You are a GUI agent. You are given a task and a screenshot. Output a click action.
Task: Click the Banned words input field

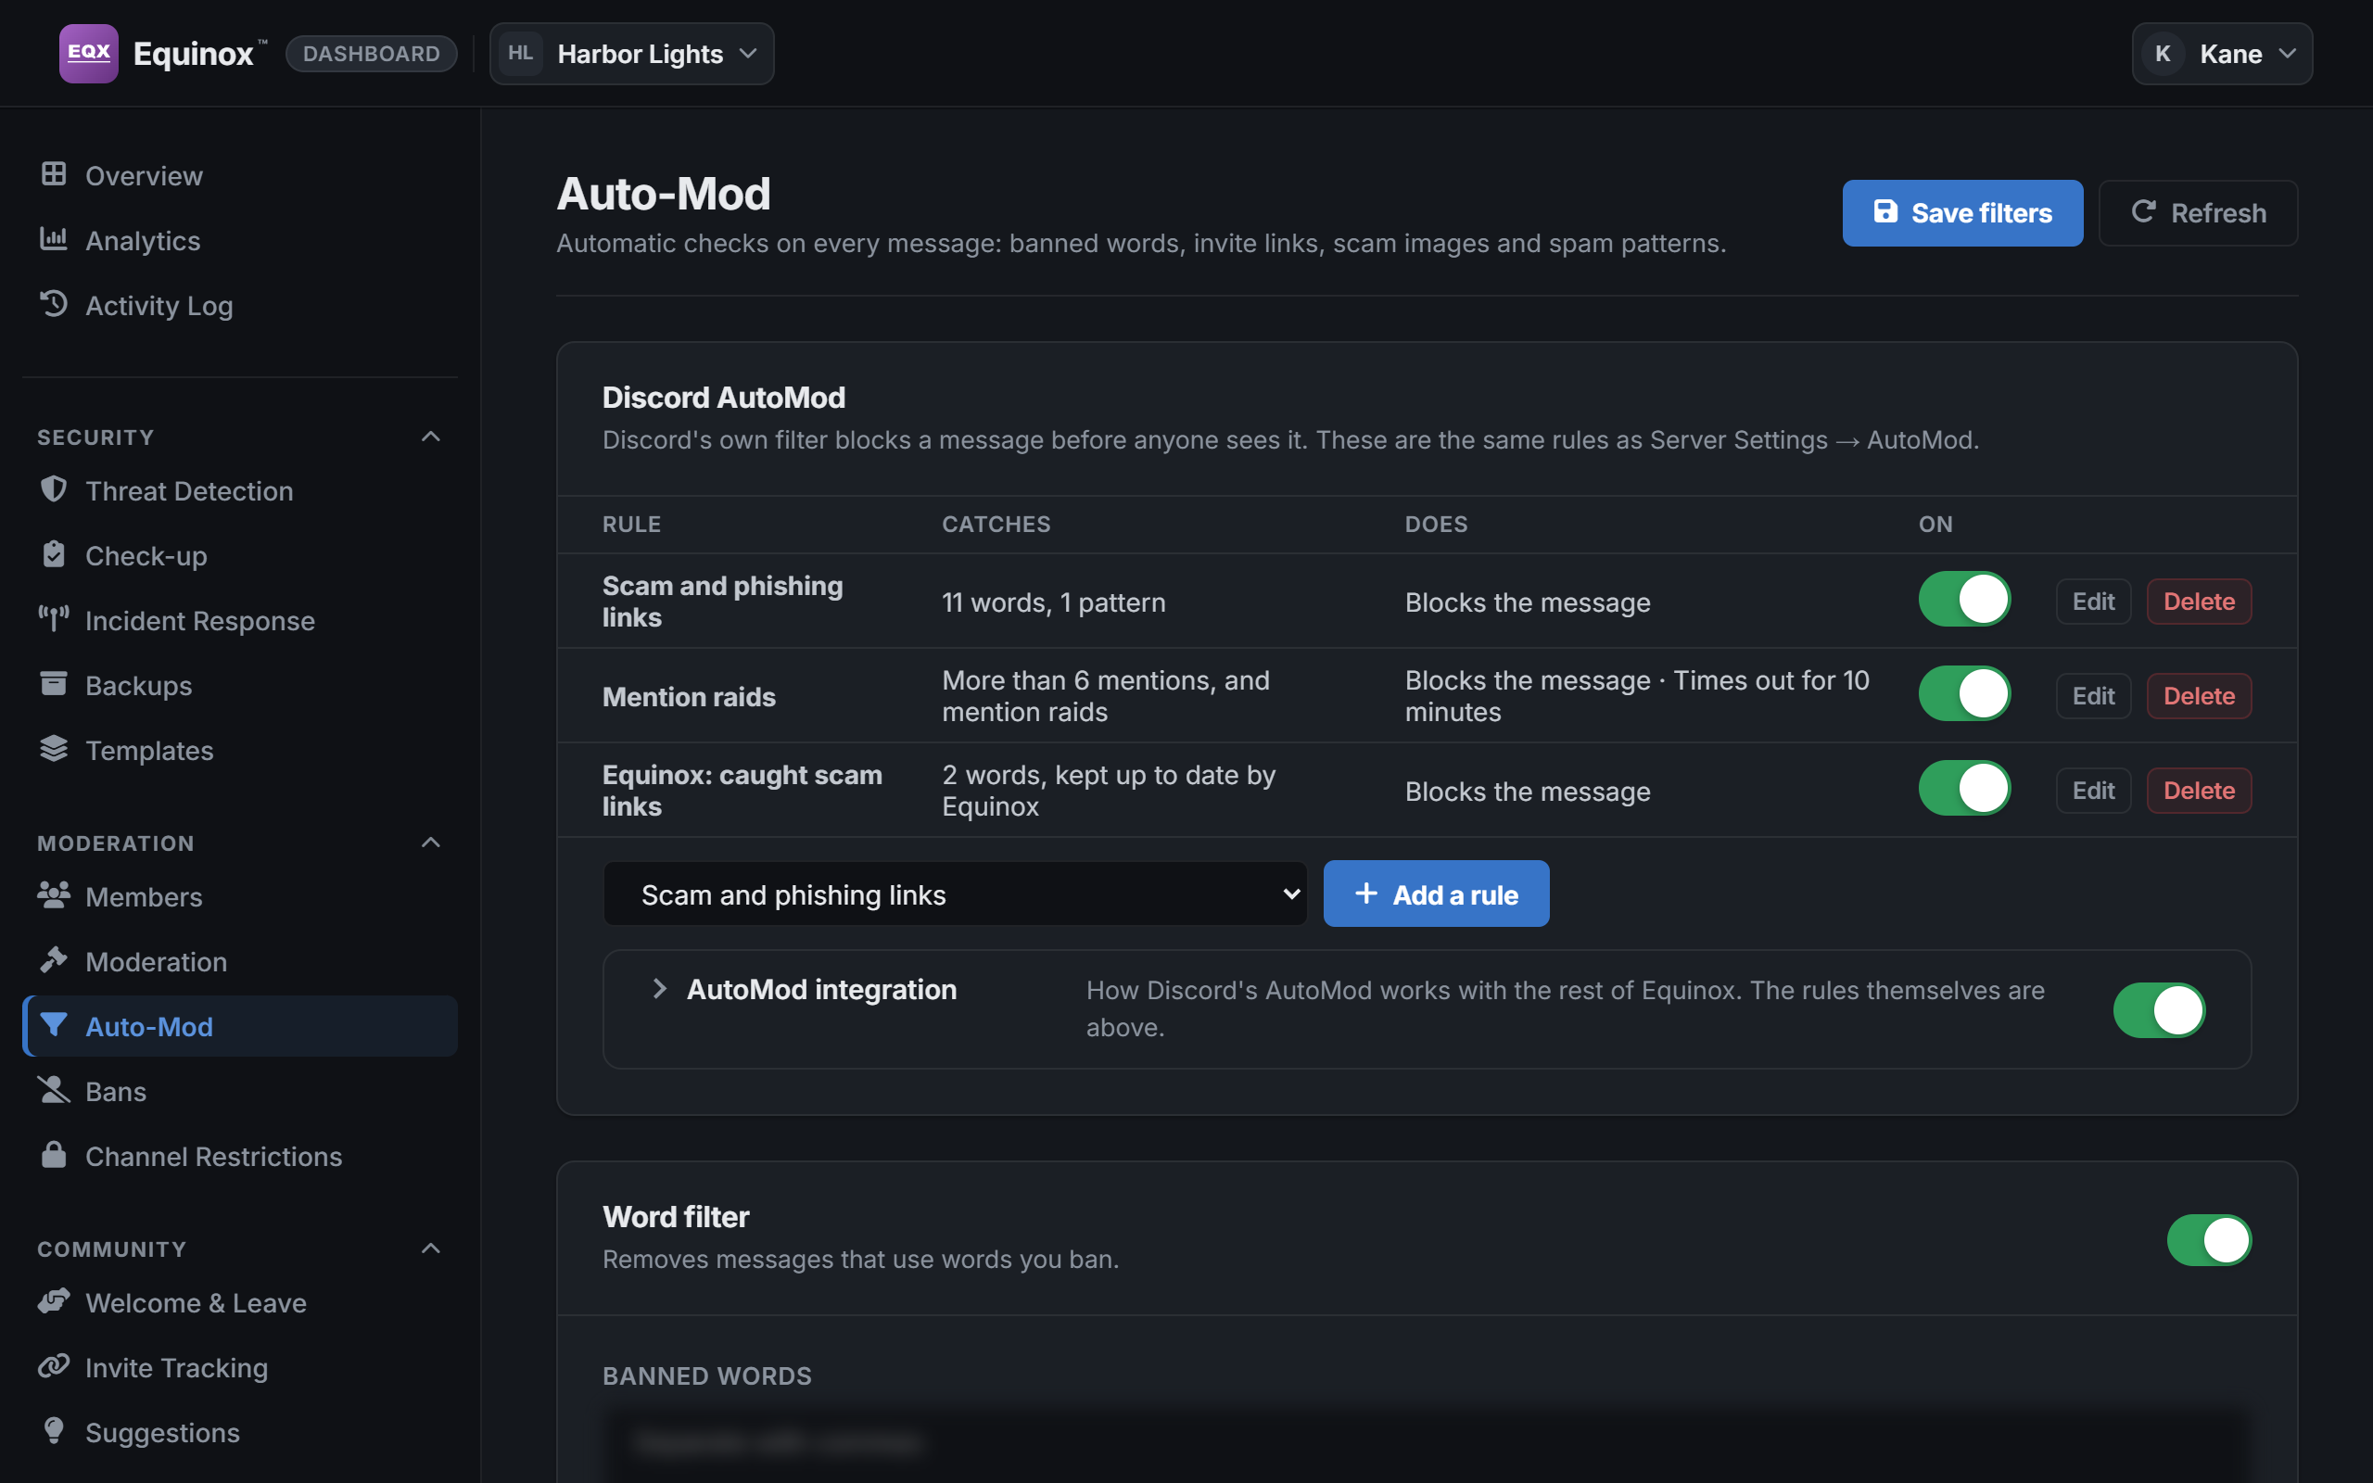pos(1427,1444)
